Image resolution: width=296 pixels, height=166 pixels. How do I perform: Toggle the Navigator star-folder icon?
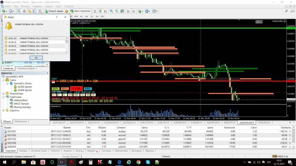pos(30,11)
